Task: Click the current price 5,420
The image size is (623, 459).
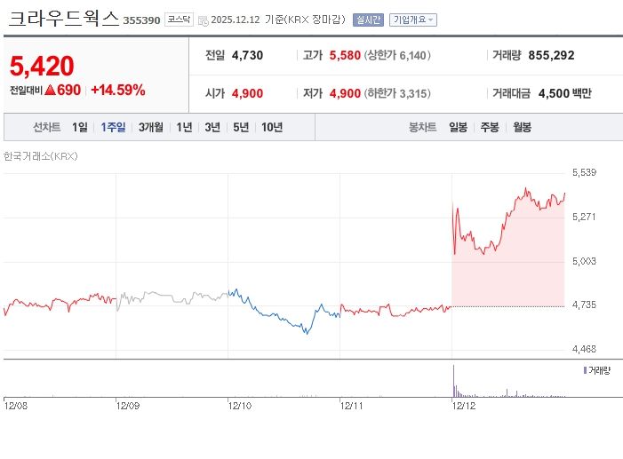Action: [x=42, y=66]
